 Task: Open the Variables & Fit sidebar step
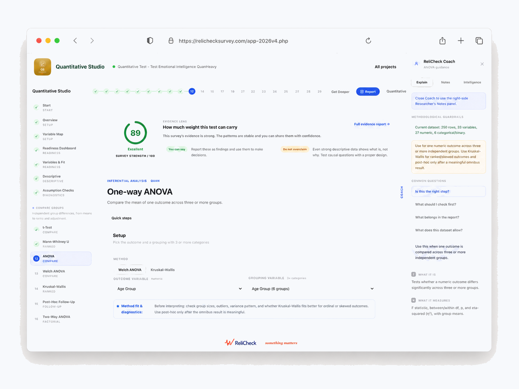click(x=61, y=164)
